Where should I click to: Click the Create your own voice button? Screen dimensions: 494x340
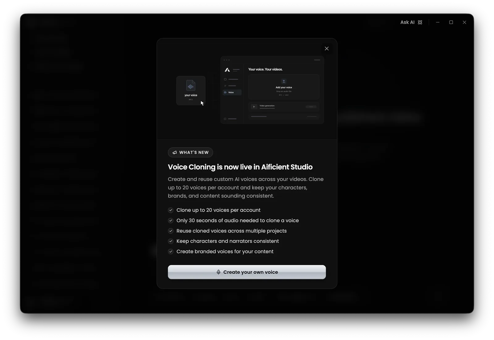(247, 272)
